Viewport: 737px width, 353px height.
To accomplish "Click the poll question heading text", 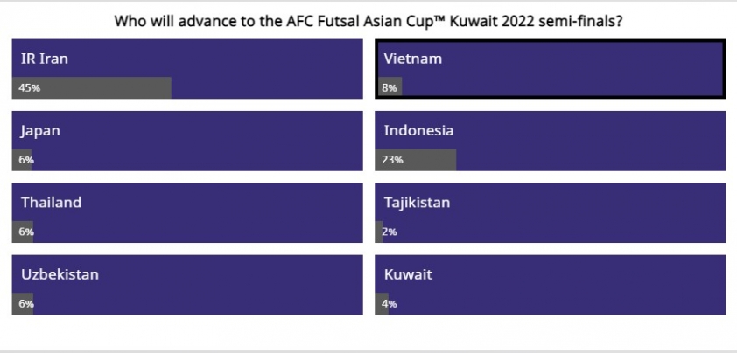I will 368,22.
